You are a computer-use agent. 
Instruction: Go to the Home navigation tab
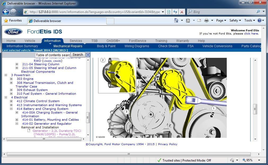pos(11,41)
